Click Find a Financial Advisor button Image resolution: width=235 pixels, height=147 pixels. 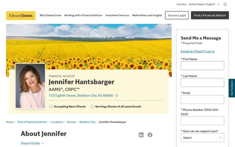(210, 15)
